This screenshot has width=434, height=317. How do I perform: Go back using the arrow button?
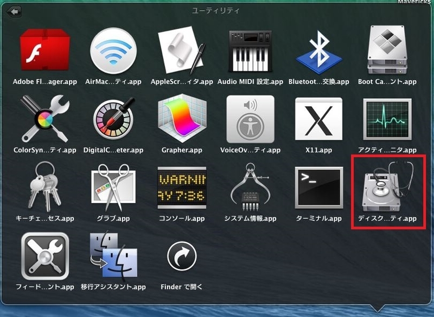click(x=14, y=11)
